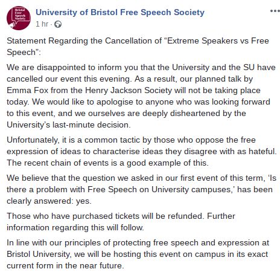The image size is (280, 272).
Task: Click the sentence 'information regarding this will follow.'
Action: click(x=75, y=228)
